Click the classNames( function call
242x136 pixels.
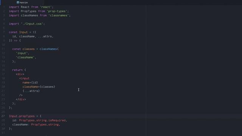49,49
